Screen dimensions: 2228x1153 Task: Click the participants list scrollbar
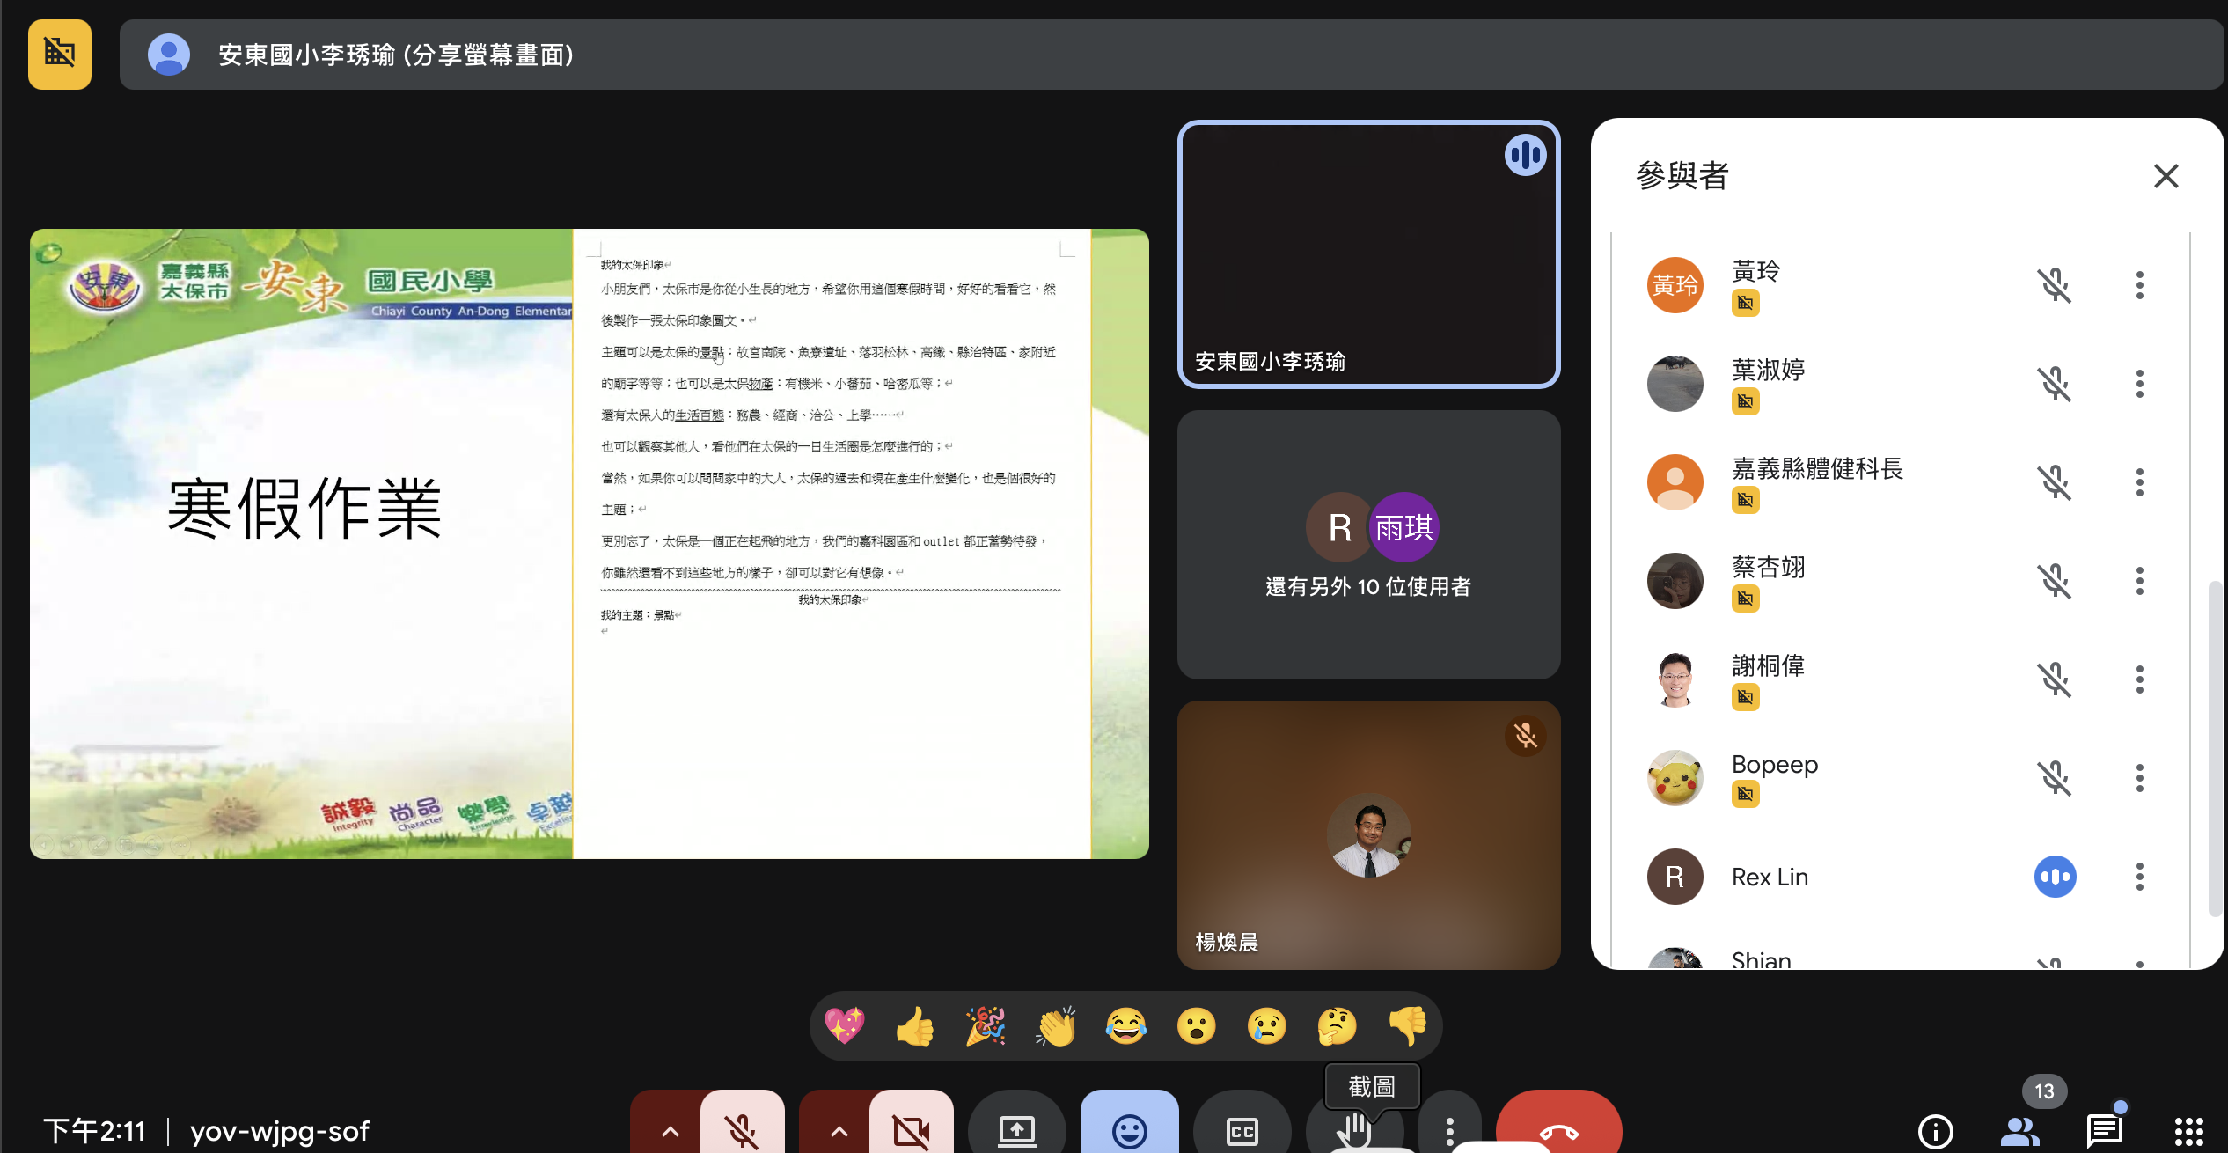click(2215, 748)
